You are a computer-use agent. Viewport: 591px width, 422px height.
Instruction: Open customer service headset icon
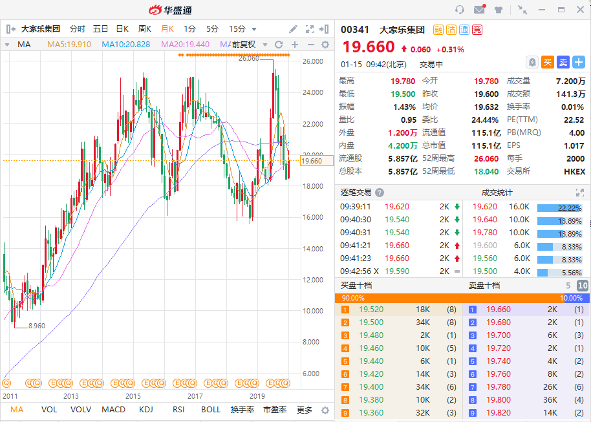460,10
